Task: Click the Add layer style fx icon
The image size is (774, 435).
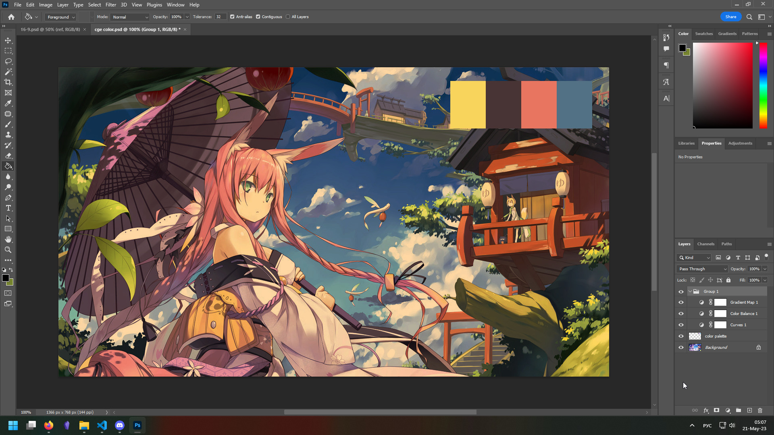Action: pos(706,410)
